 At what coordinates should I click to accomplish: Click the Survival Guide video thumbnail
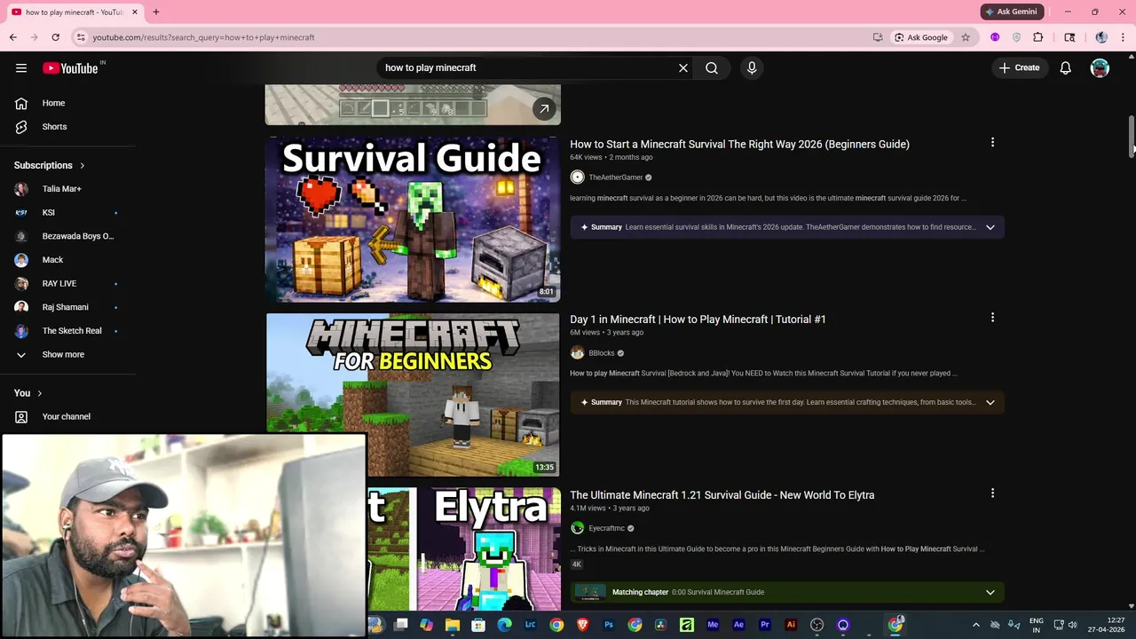point(413,219)
